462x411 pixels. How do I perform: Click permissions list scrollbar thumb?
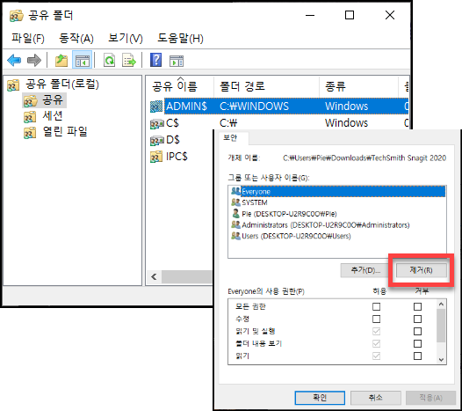pyautogui.click(x=441, y=326)
